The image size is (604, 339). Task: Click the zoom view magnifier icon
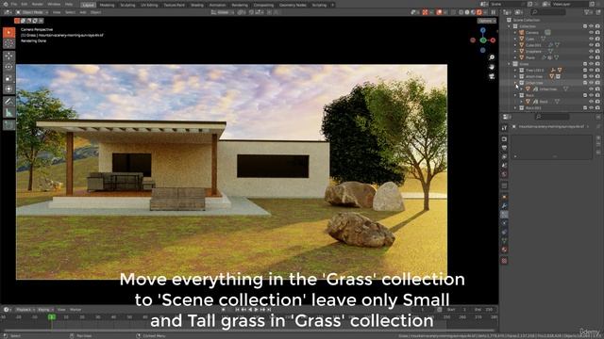click(492, 57)
